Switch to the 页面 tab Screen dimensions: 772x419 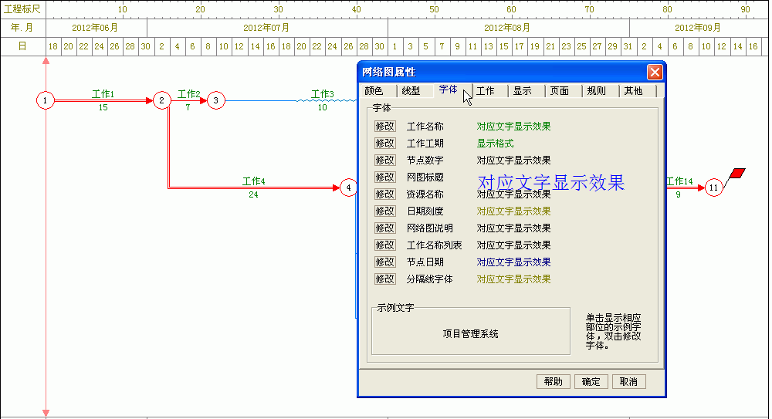563,91
